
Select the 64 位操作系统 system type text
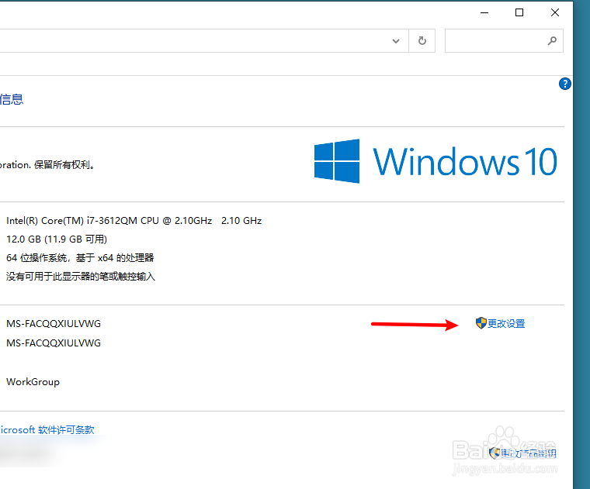click(x=80, y=257)
